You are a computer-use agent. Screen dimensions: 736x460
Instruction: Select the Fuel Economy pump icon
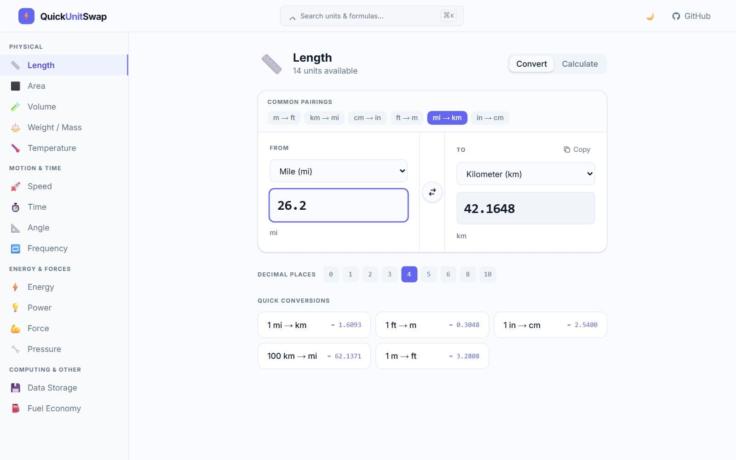[x=16, y=408]
